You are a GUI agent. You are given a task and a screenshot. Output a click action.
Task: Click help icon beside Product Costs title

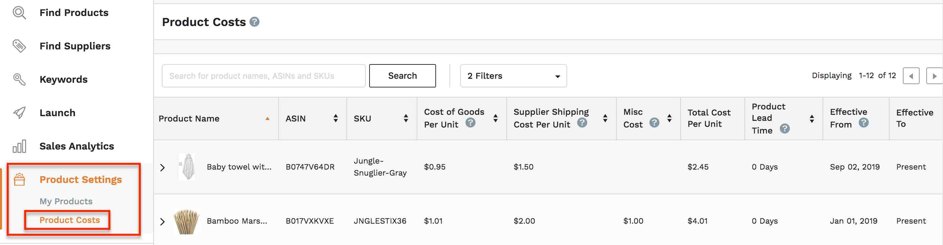point(254,22)
